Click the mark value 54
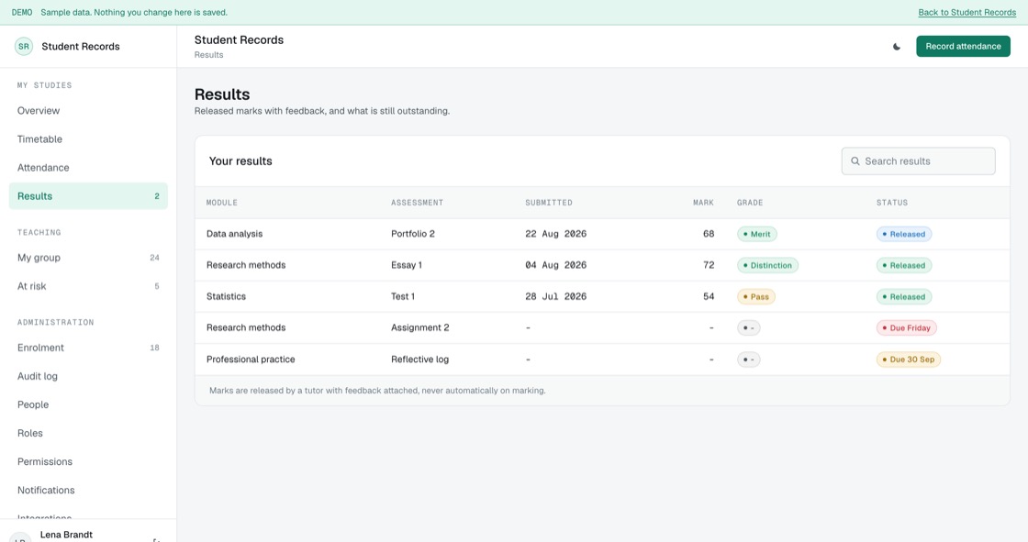This screenshot has height=542, width=1028. click(708, 297)
